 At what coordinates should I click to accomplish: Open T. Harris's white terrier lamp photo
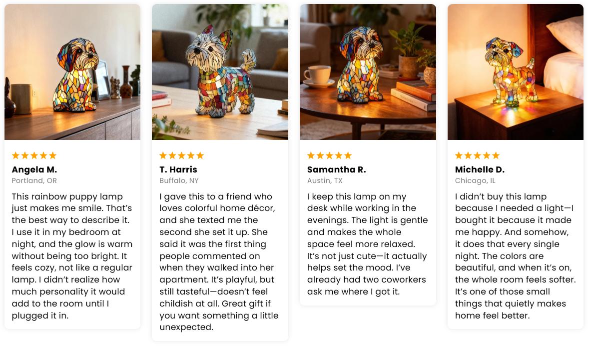(x=220, y=72)
